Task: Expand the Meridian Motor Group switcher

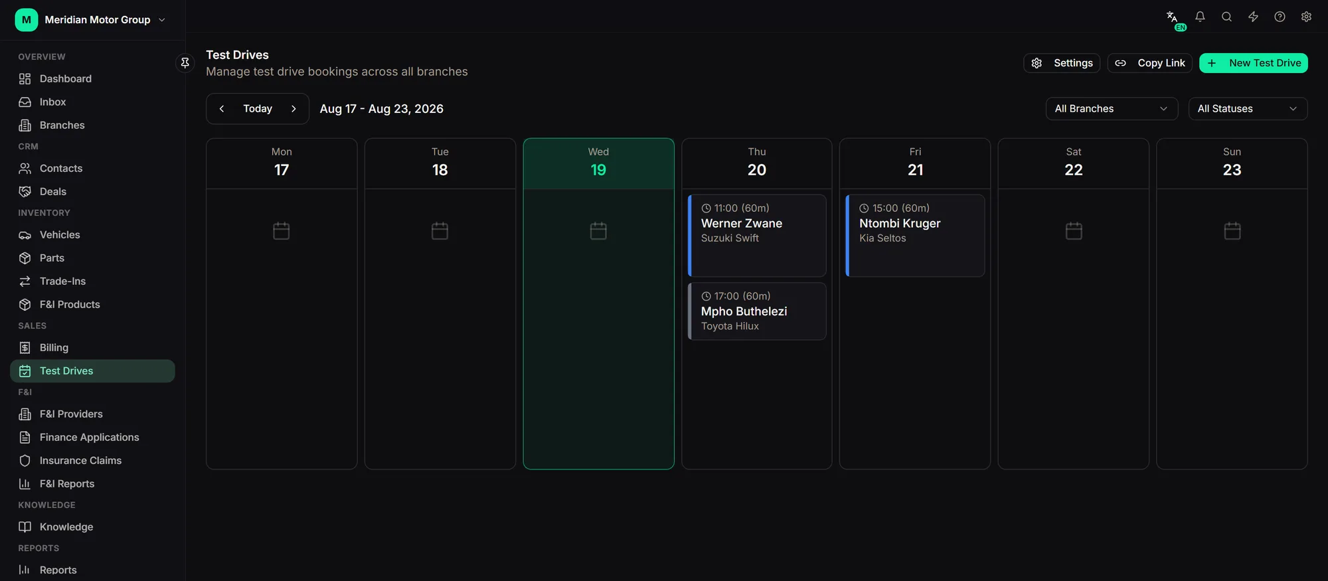Action: click(91, 20)
